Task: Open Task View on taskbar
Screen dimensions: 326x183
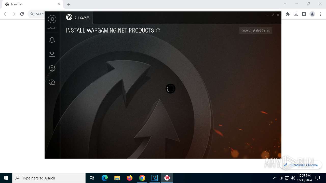Action: tap(92, 178)
